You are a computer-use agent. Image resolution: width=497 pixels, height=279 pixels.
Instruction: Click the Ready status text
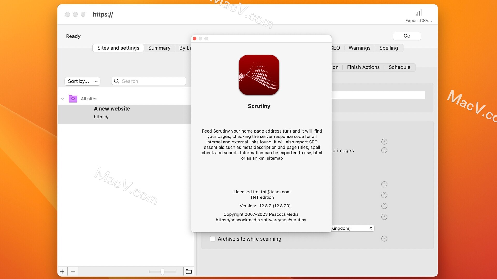73,36
